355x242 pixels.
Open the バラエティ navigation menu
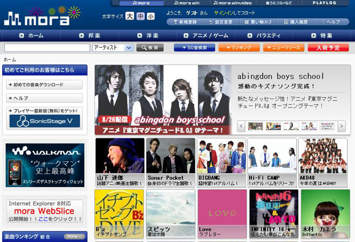264,35
